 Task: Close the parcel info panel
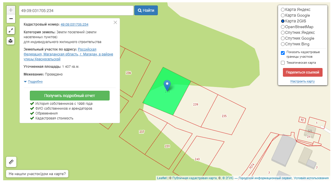[x=115, y=22]
